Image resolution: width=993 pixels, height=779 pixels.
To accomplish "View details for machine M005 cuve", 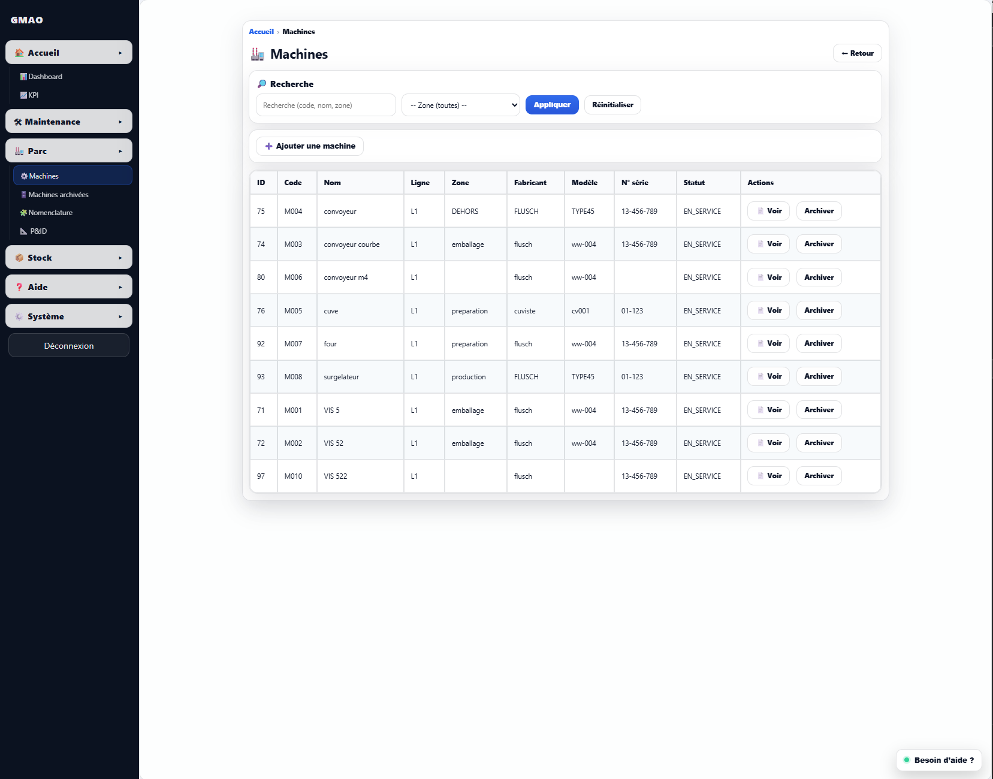I will click(768, 310).
